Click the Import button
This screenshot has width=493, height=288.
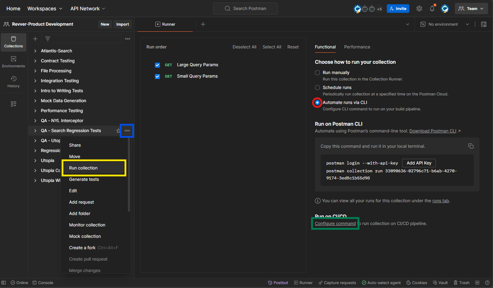(123, 24)
